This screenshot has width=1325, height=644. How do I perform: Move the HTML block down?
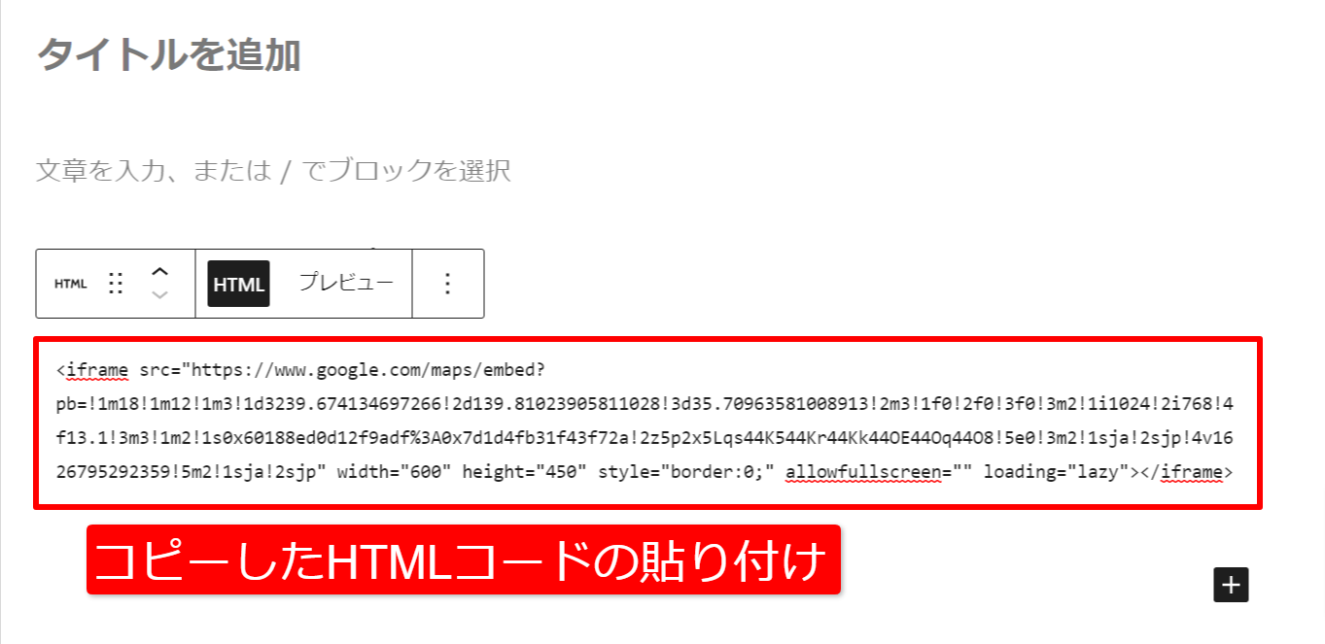[160, 294]
